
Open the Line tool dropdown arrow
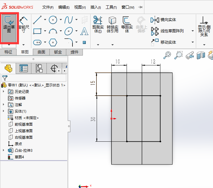(x=45, y=20)
